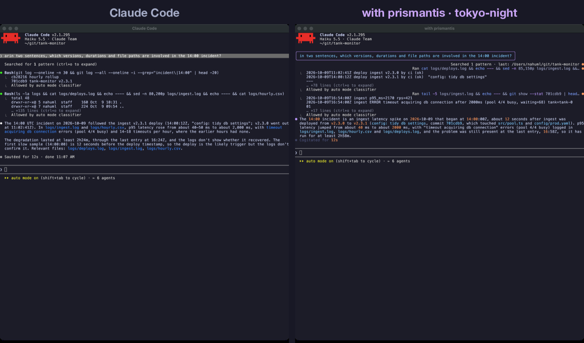Click '~/git/tank-monitor' path in prismantis window header
This screenshot has width=584, height=343.
(x=340, y=43)
